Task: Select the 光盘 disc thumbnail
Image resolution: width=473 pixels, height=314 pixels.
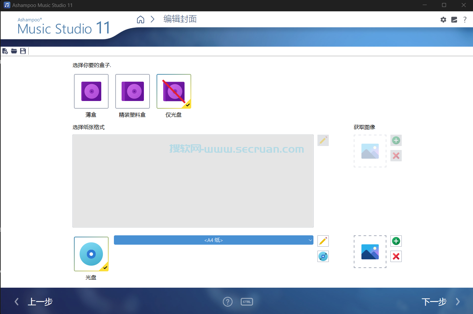Action: [x=91, y=254]
